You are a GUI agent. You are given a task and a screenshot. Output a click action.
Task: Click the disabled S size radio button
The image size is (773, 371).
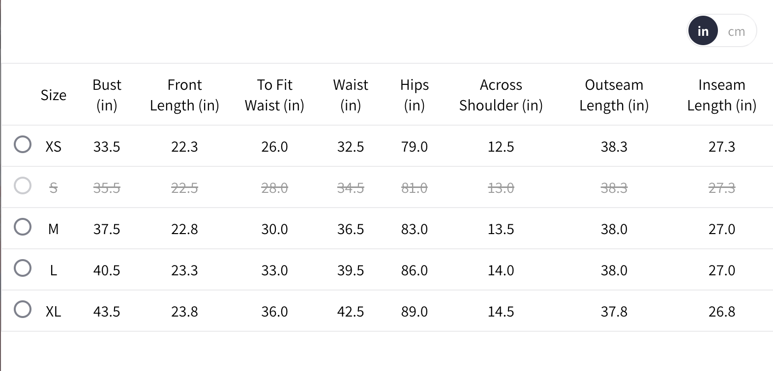coord(23,186)
